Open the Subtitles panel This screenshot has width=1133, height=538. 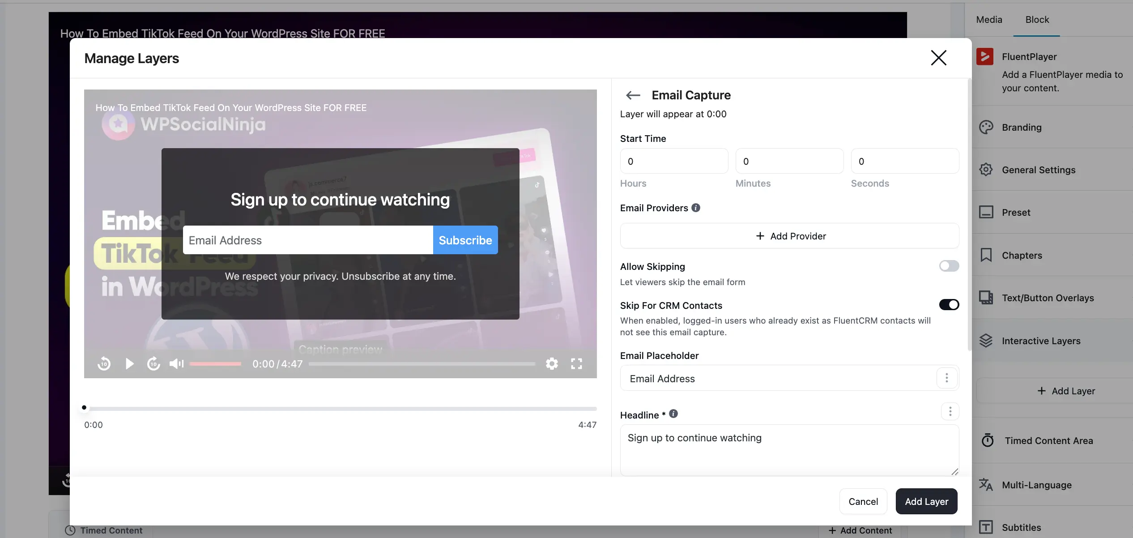tap(1052, 527)
